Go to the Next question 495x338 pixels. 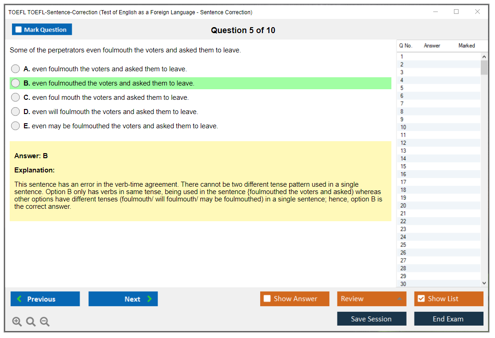(123, 299)
